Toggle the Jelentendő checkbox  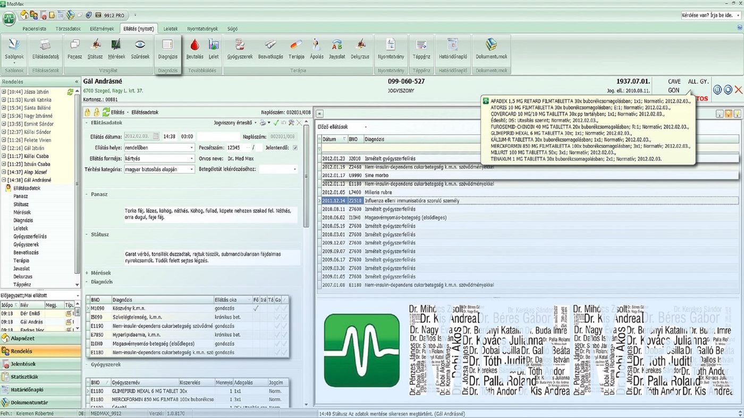pyautogui.click(x=295, y=147)
